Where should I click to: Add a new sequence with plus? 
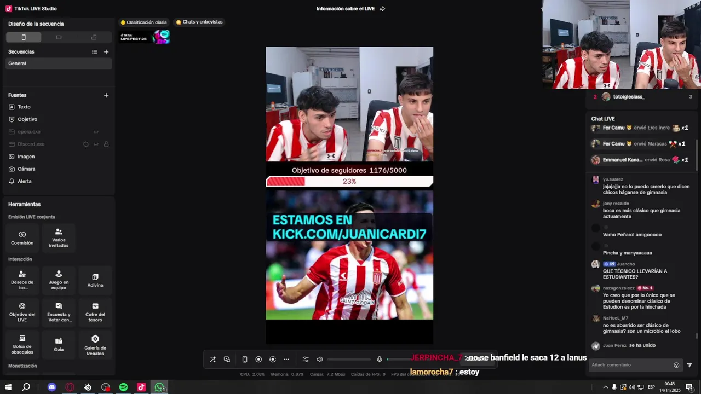click(106, 52)
